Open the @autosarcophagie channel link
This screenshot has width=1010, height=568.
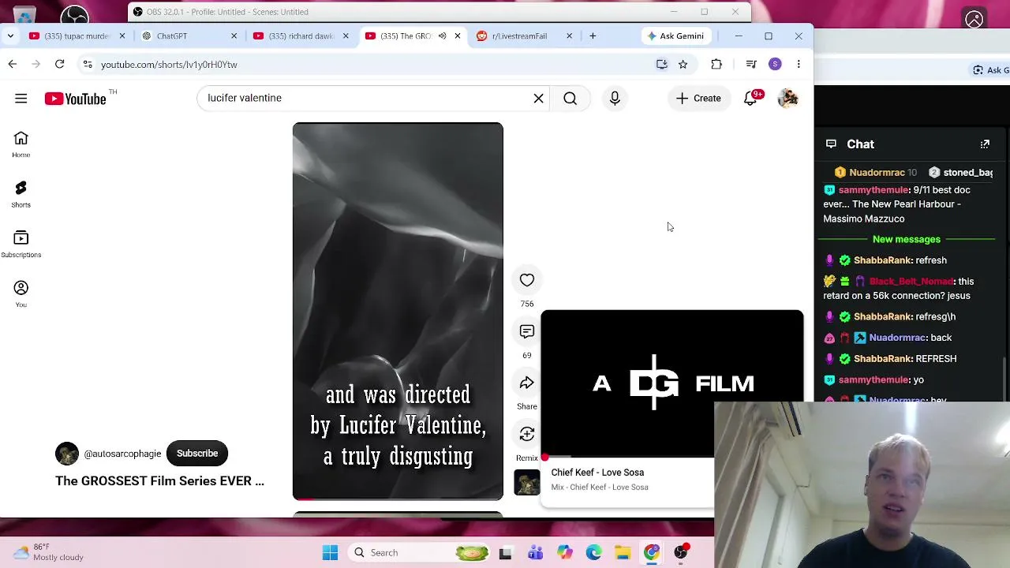(x=122, y=454)
